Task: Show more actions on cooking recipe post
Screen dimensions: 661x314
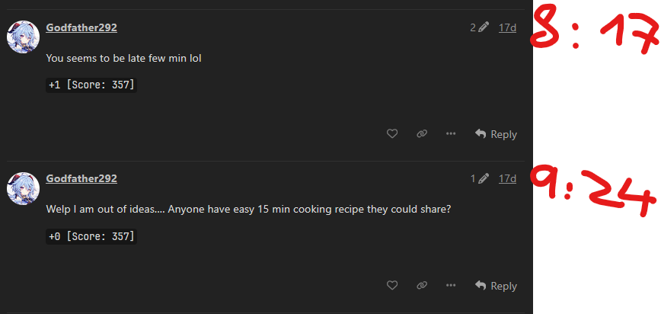Action: [451, 286]
